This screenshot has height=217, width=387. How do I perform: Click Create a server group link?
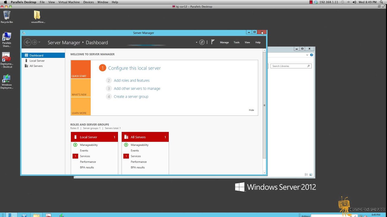(x=131, y=97)
